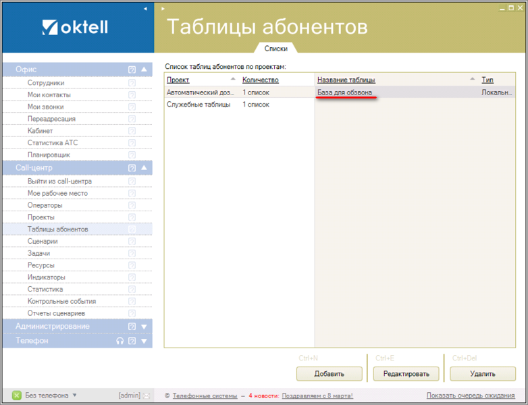Open help icon for Статистика АТС
The height and width of the screenshot is (405, 528).
click(132, 143)
